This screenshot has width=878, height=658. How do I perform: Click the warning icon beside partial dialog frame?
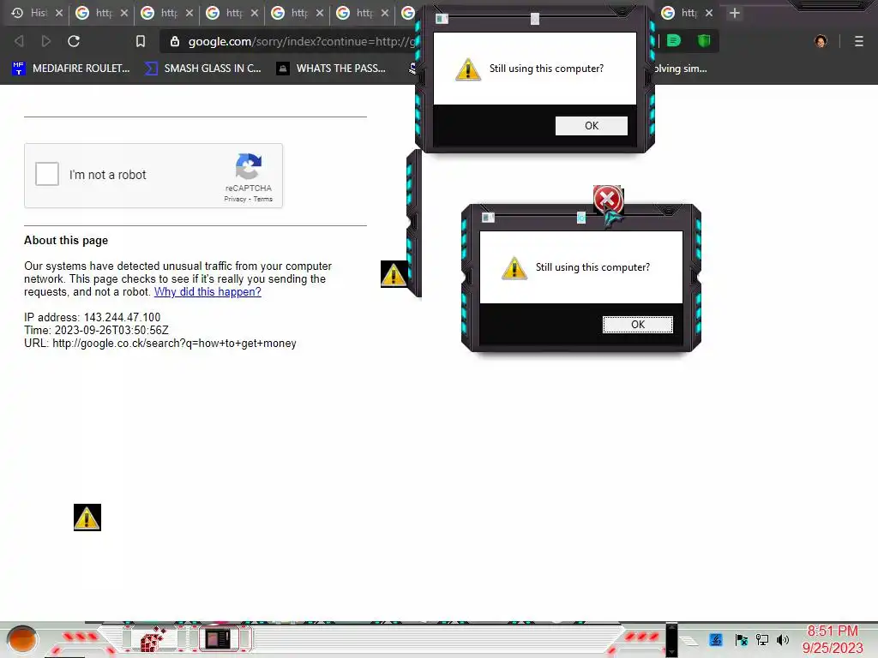[x=394, y=274]
